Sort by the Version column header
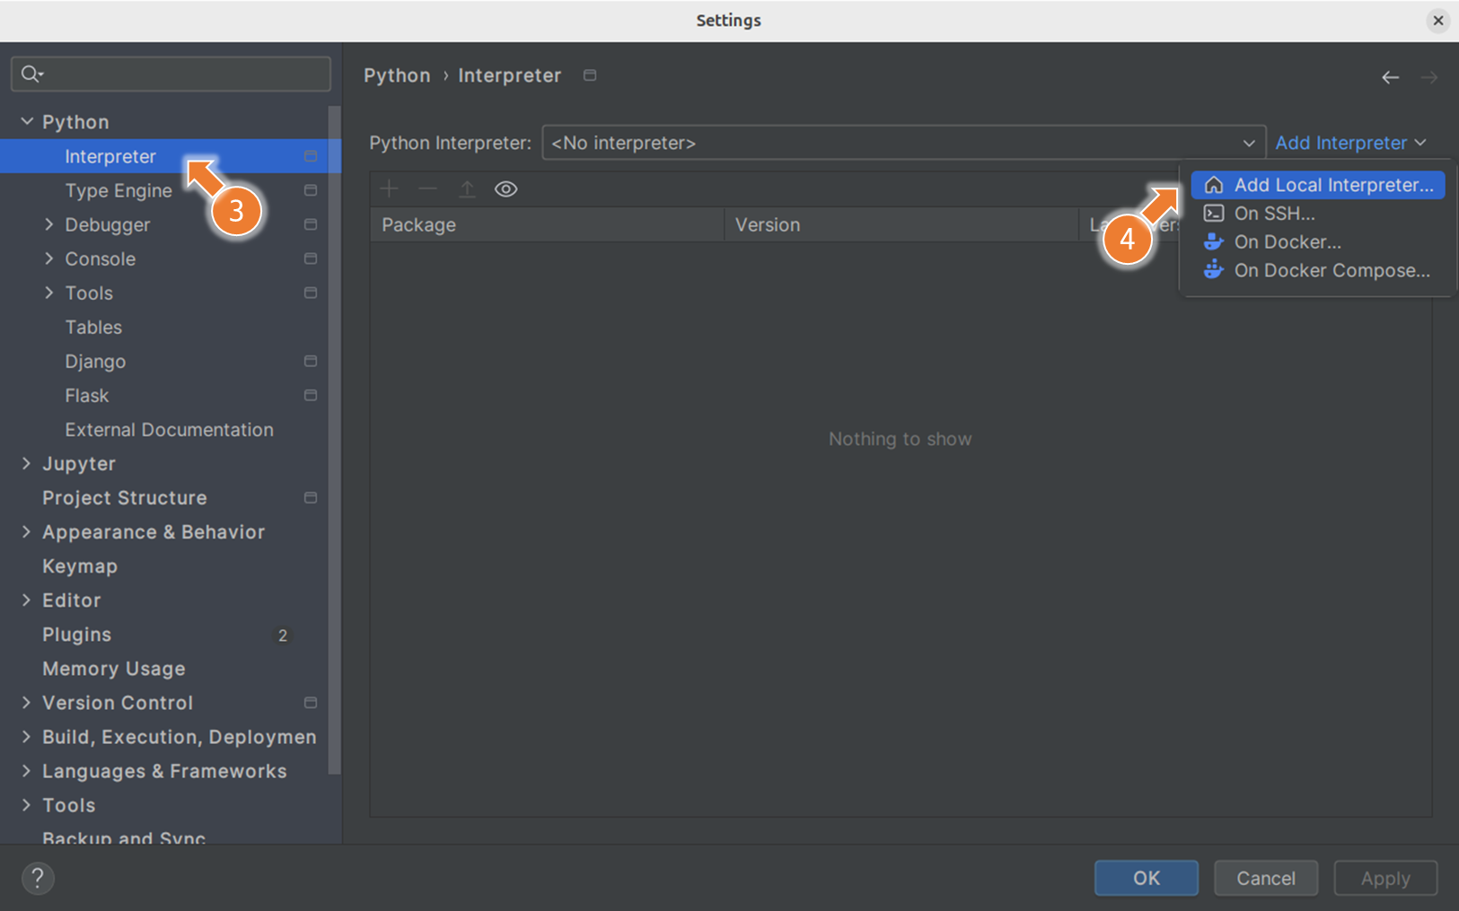1459x911 pixels. click(901, 224)
